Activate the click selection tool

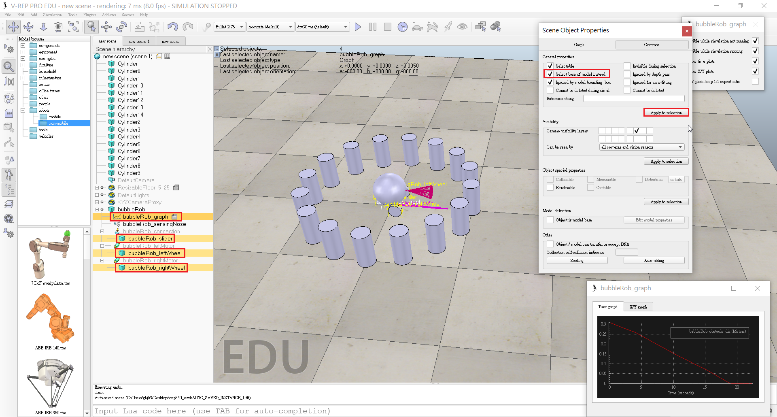91,27
